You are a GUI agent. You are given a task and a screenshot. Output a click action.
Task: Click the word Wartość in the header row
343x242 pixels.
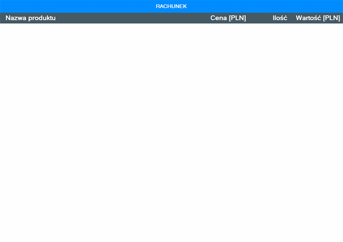pyautogui.click(x=308, y=18)
